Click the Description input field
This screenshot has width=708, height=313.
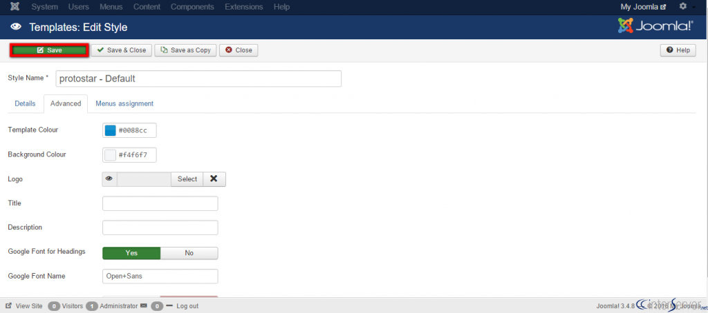pos(160,228)
